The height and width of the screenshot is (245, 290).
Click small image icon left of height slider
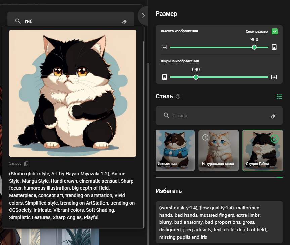pos(164,47)
